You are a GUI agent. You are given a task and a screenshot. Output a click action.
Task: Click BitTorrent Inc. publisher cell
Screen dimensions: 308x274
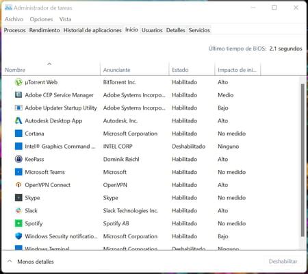(120, 82)
